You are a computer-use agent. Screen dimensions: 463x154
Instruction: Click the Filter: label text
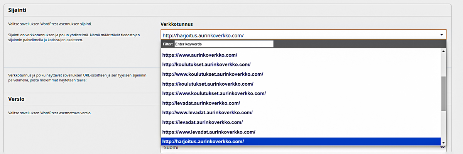168,44
